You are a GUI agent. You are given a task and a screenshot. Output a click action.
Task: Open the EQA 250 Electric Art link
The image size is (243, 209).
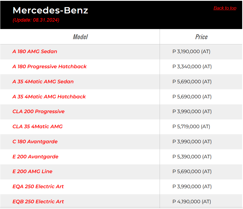(38, 187)
